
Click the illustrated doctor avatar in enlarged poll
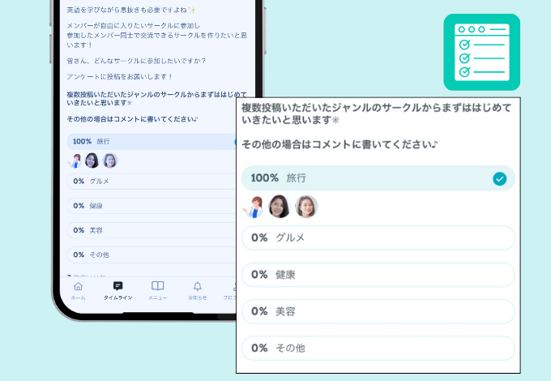(253, 207)
